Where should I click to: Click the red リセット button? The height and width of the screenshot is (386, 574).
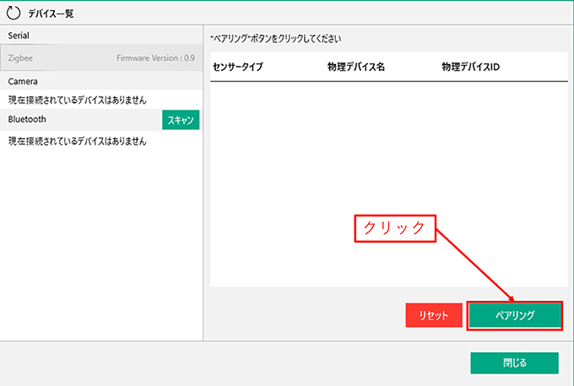click(434, 315)
